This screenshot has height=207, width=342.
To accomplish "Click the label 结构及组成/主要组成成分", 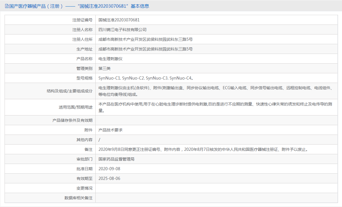I will point(70,91).
